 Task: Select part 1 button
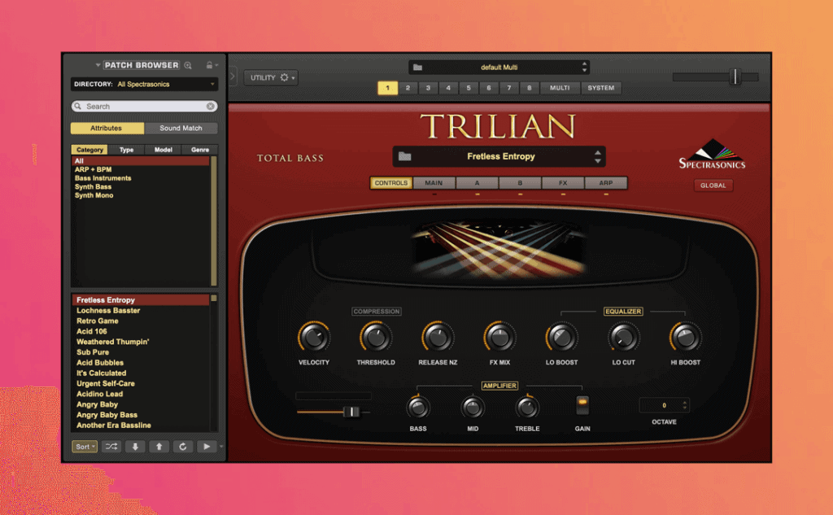(x=387, y=88)
